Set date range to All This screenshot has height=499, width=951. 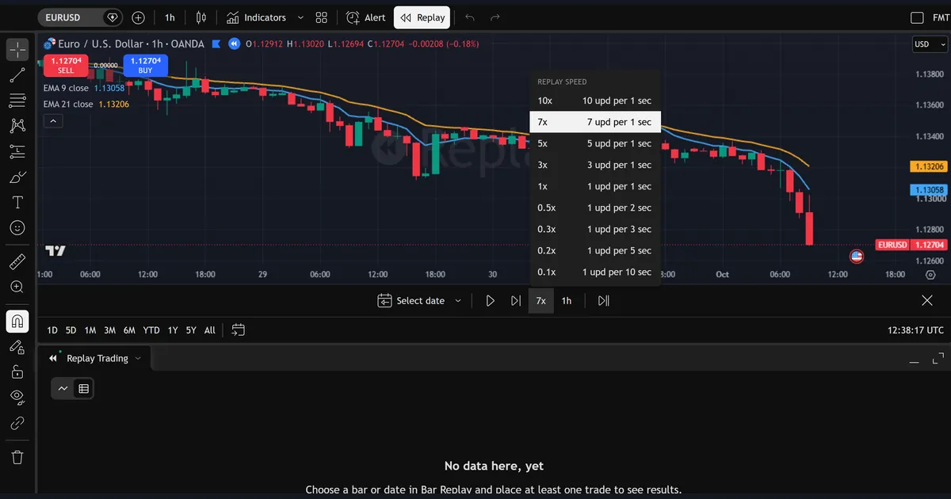point(209,330)
